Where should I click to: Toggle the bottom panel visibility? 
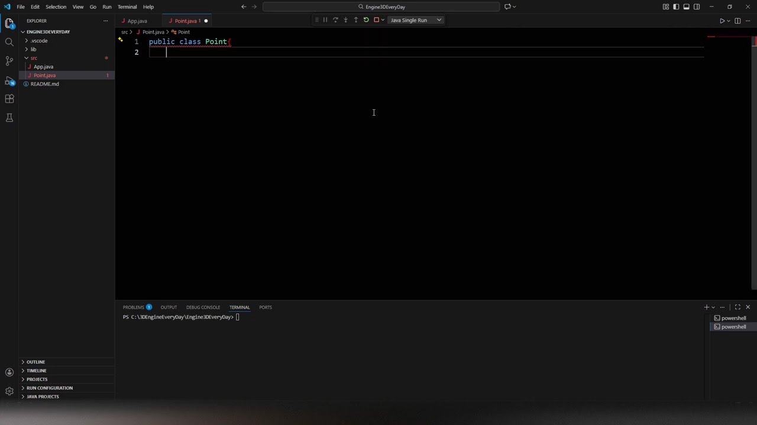(686, 6)
